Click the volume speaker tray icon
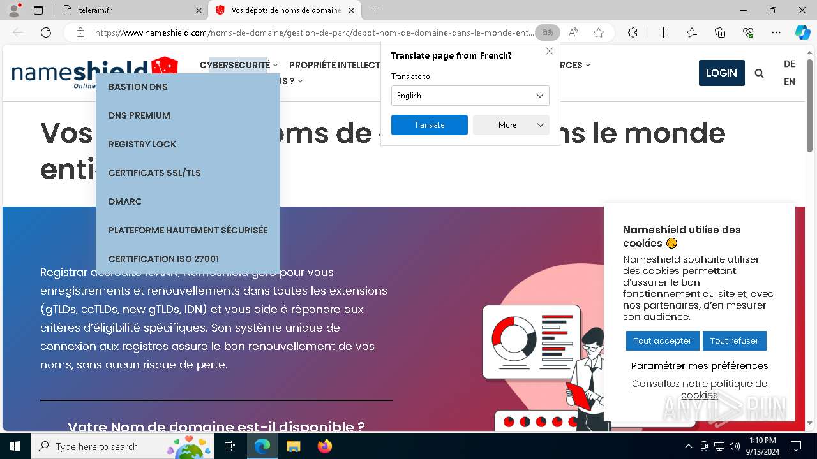This screenshot has width=817, height=459. pos(735,446)
